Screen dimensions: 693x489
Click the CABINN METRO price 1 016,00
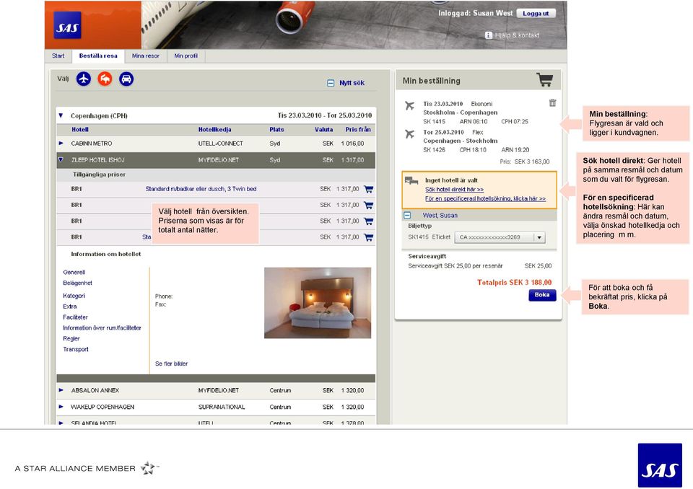pyautogui.click(x=353, y=144)
